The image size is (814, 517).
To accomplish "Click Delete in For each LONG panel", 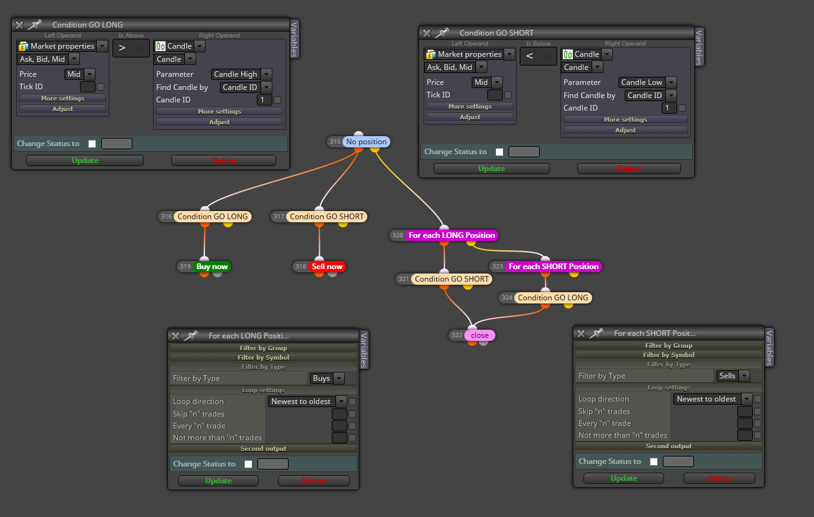I will click(x=314, y=481).
